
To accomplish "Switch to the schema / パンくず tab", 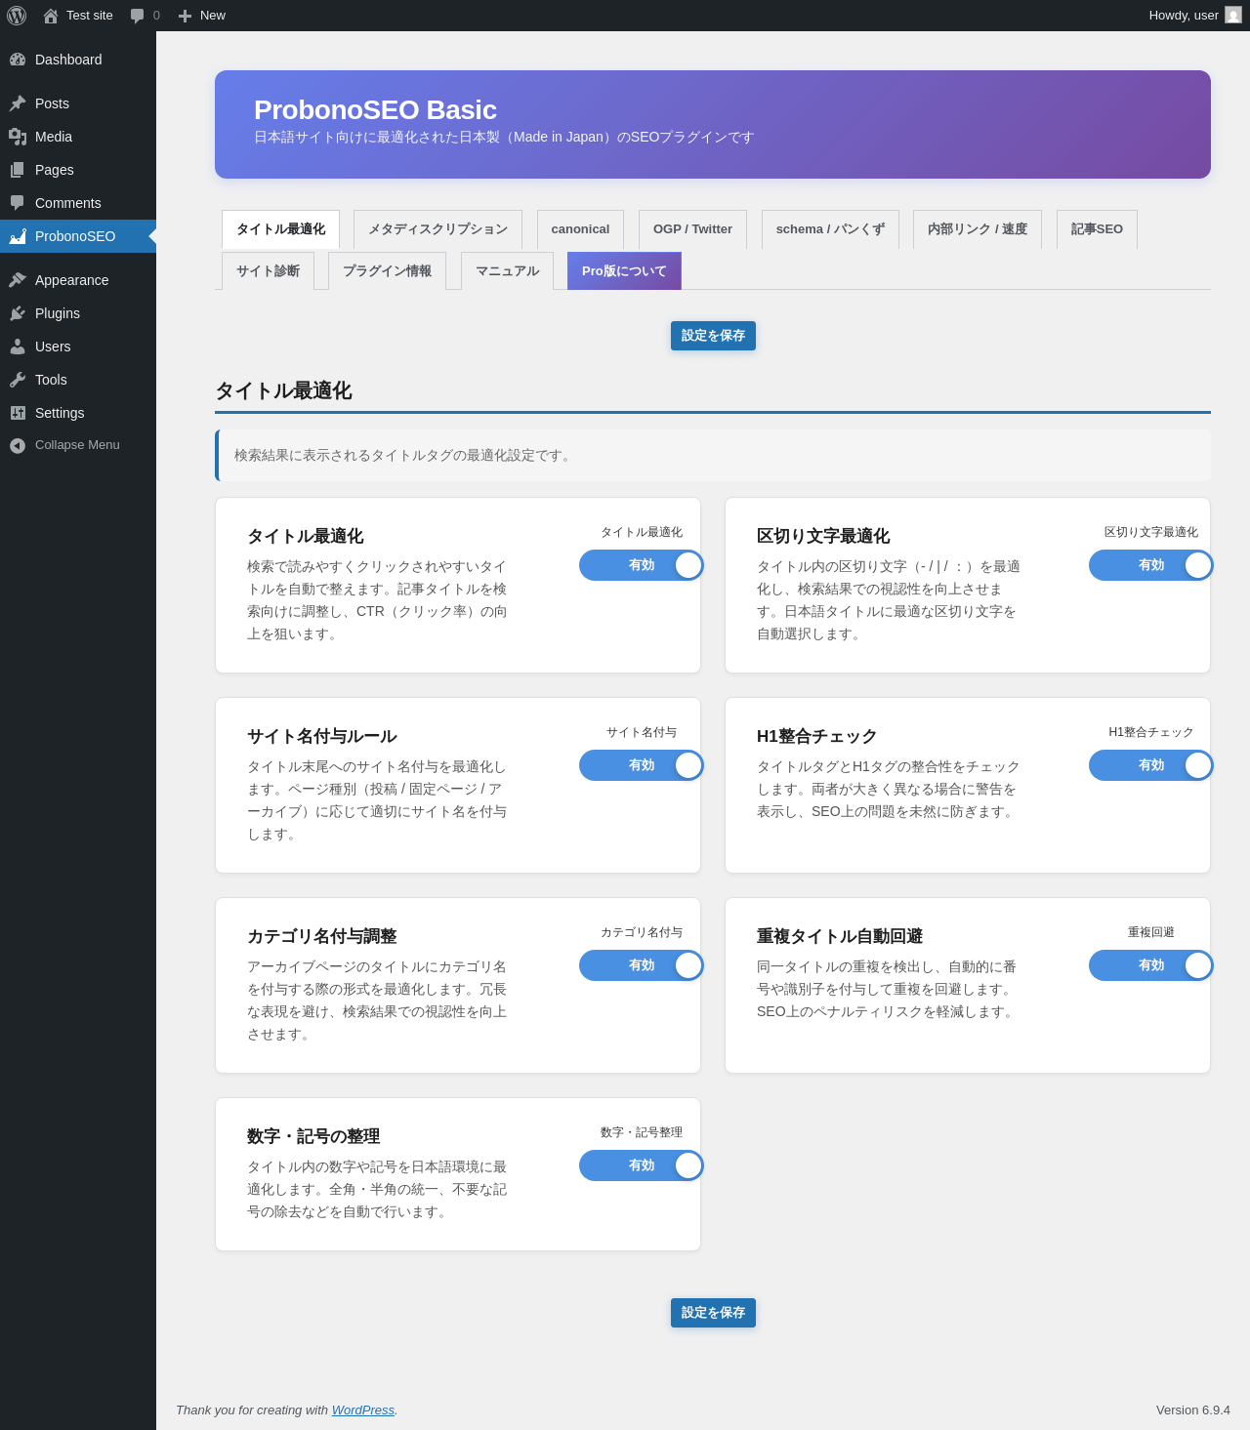I will (830, 229).
